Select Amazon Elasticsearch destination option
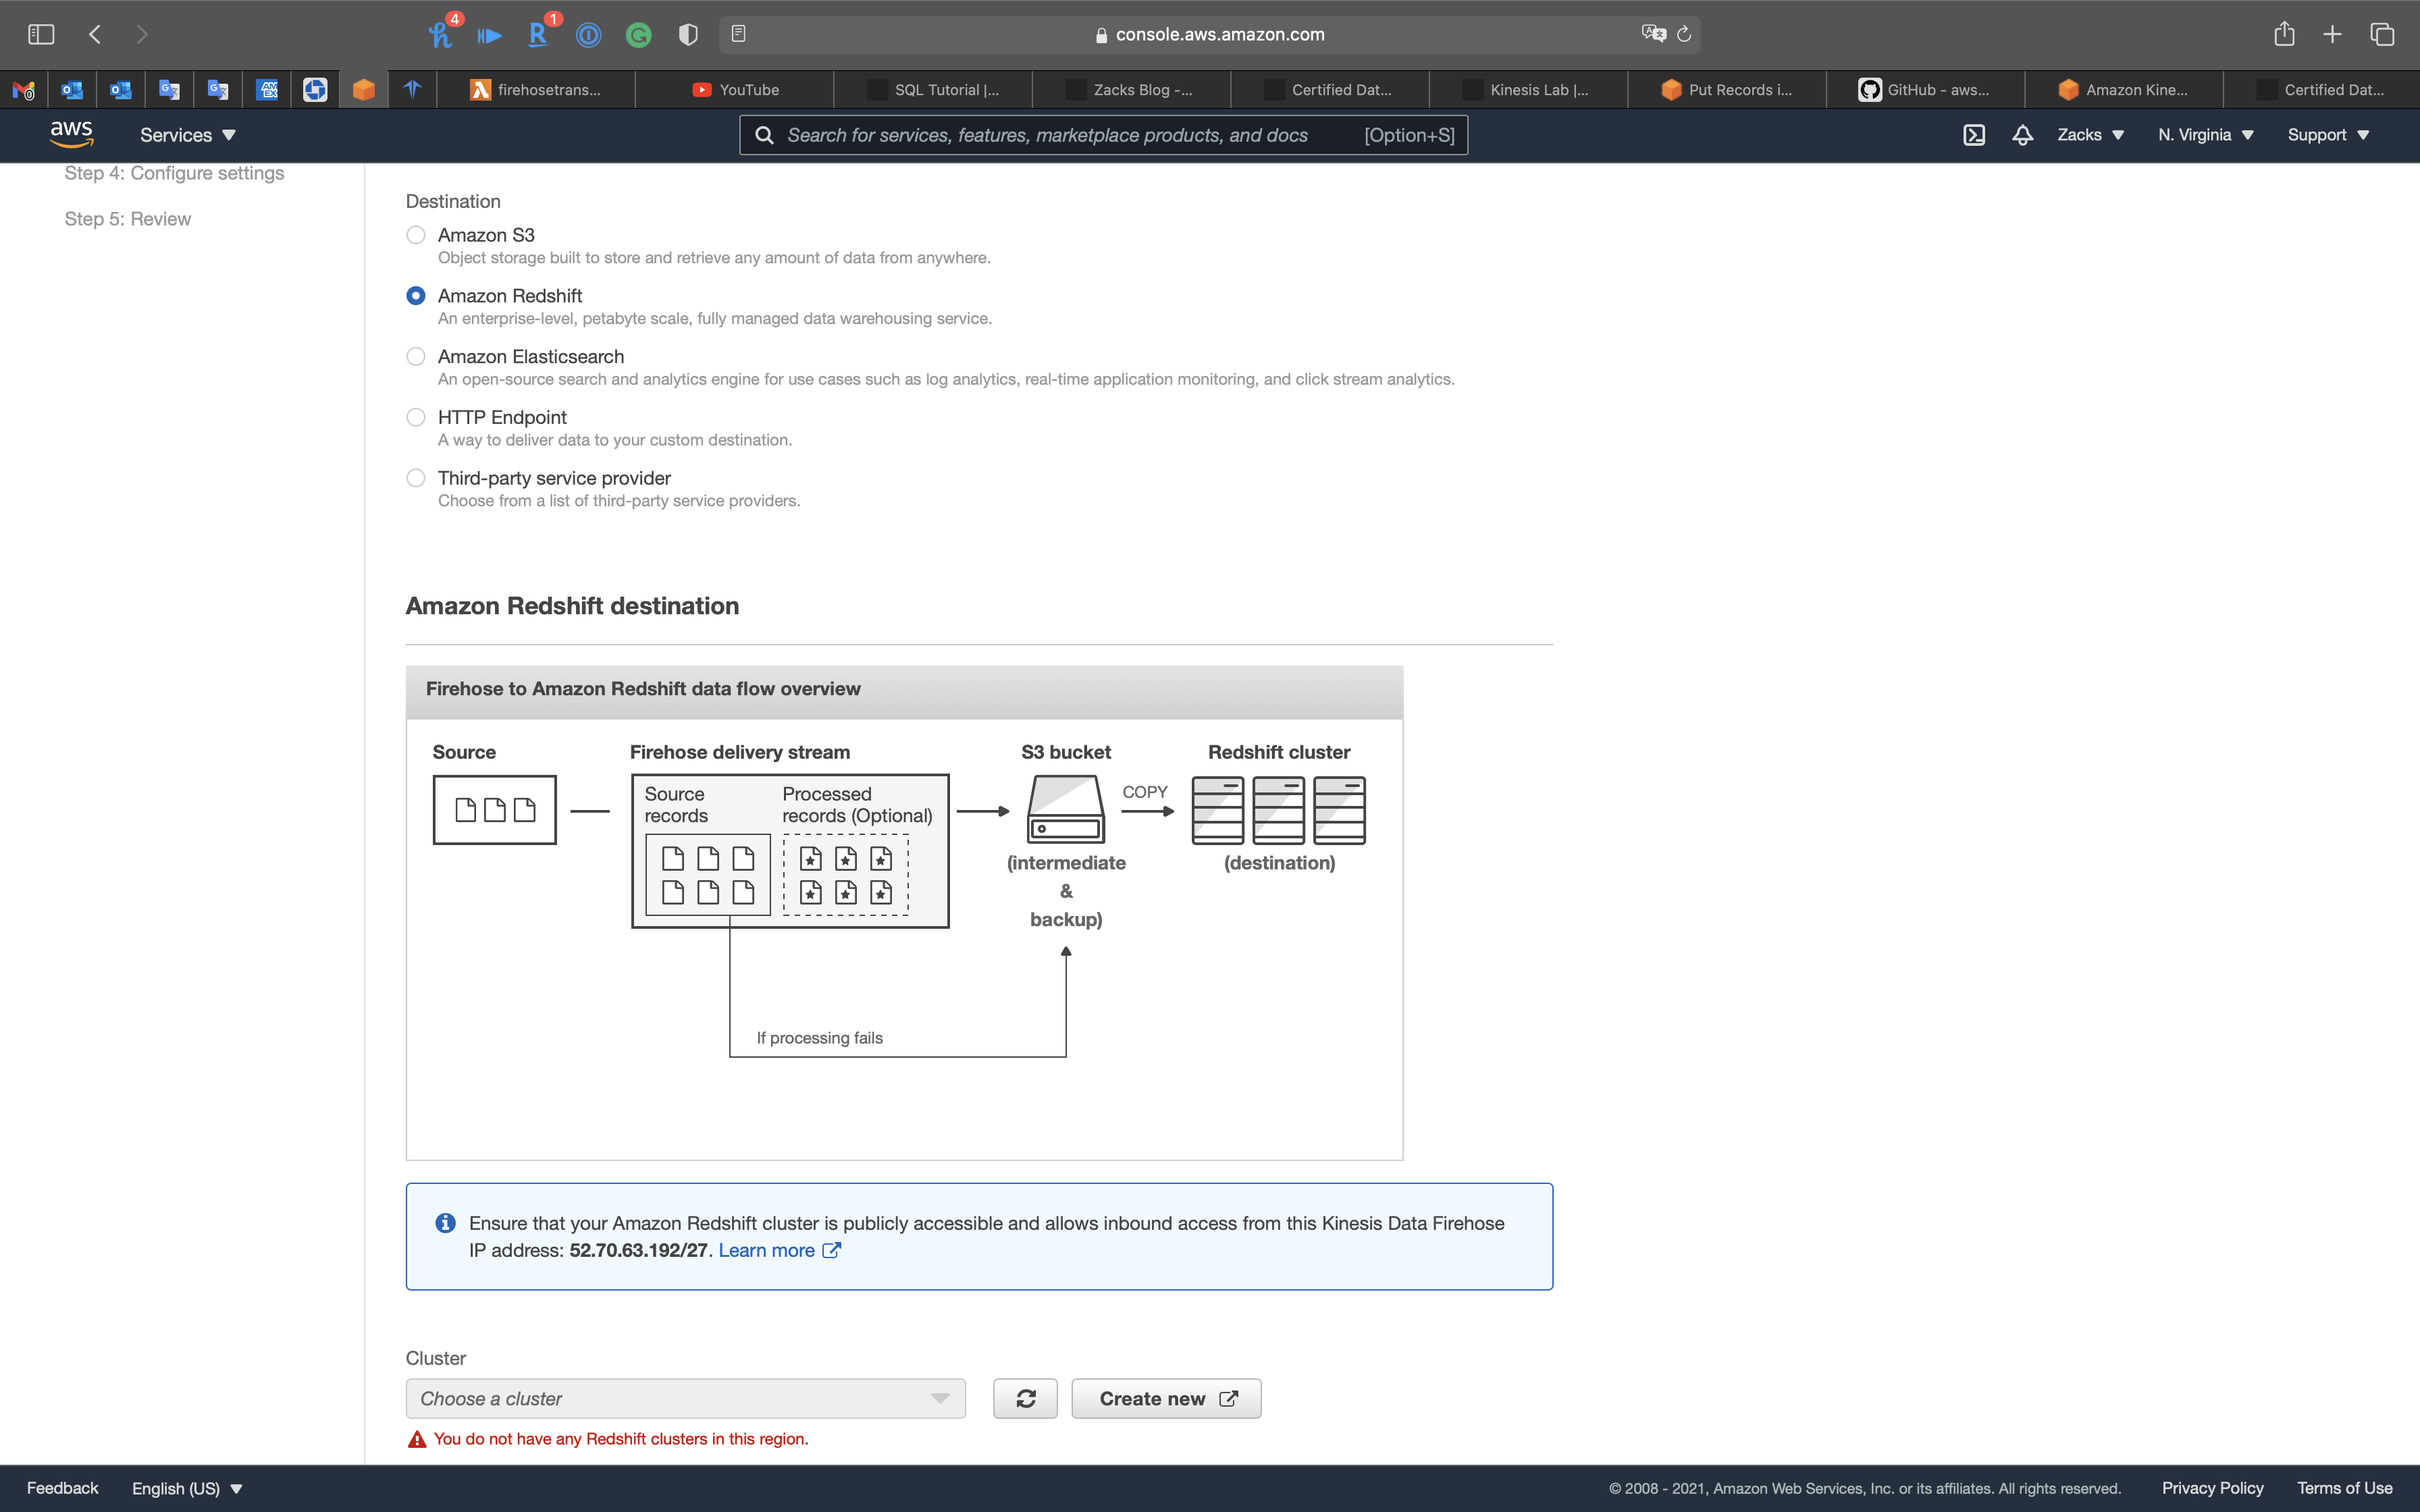 point(416,357)
